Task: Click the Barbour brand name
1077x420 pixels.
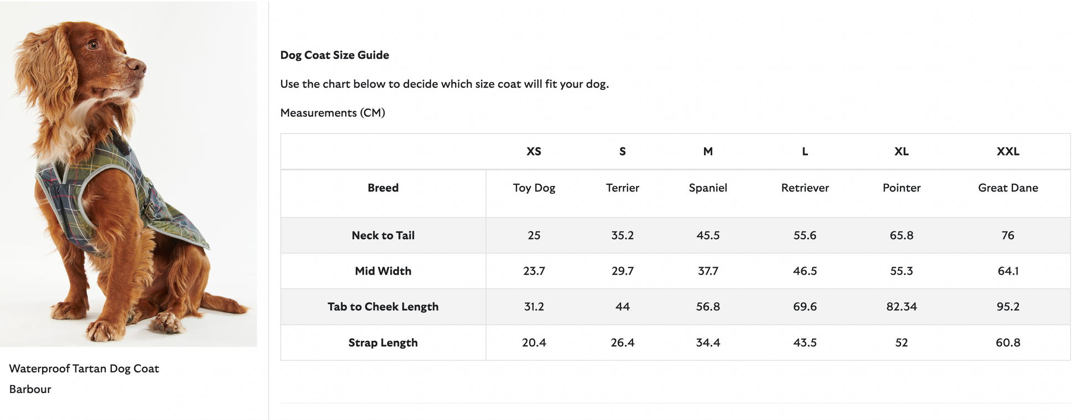Action: tap(30, 389)
